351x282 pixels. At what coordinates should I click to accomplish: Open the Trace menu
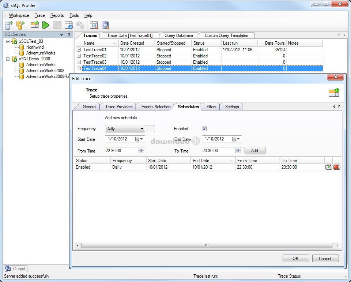coord(39,15)
